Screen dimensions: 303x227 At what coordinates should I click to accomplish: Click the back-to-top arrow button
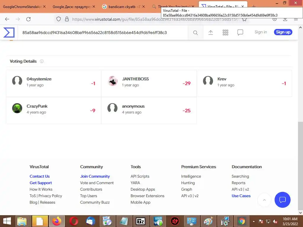[264, 200]
